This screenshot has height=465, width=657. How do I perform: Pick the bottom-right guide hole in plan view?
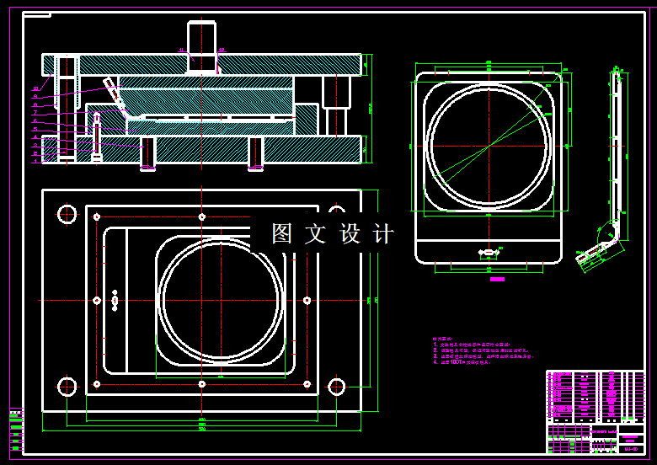point(336,387)
